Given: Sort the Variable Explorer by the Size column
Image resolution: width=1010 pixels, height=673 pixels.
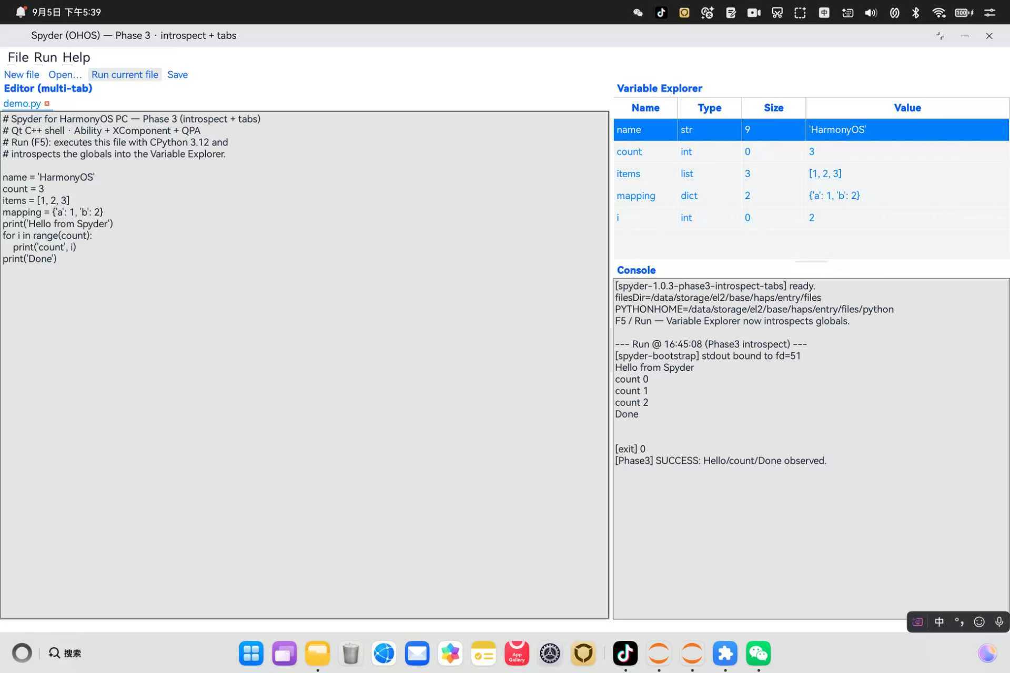Looking at the screenshot, I should pos(774,108).
